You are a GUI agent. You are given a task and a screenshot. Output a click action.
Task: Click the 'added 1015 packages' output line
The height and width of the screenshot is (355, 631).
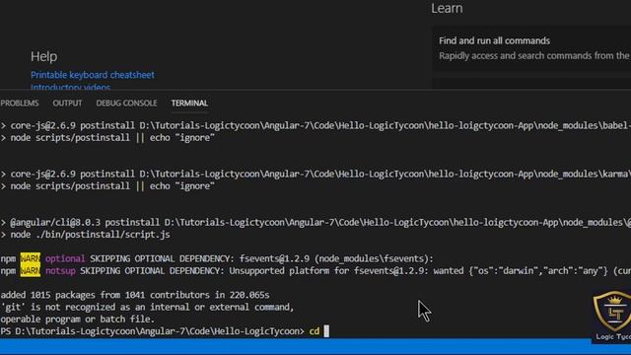click(x=135, y=295)
